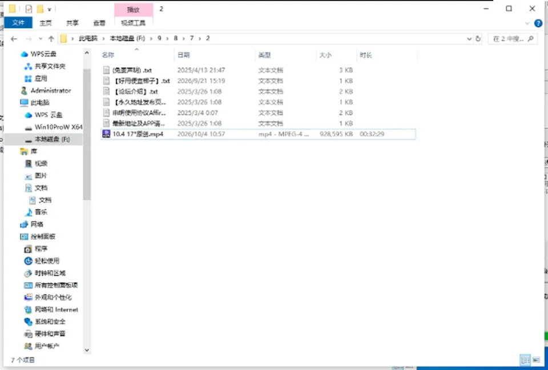The height and width of the screenshot is (370, 548).
Task: Sort files by the 大小 column header
Action: click(x=325, y=55)
